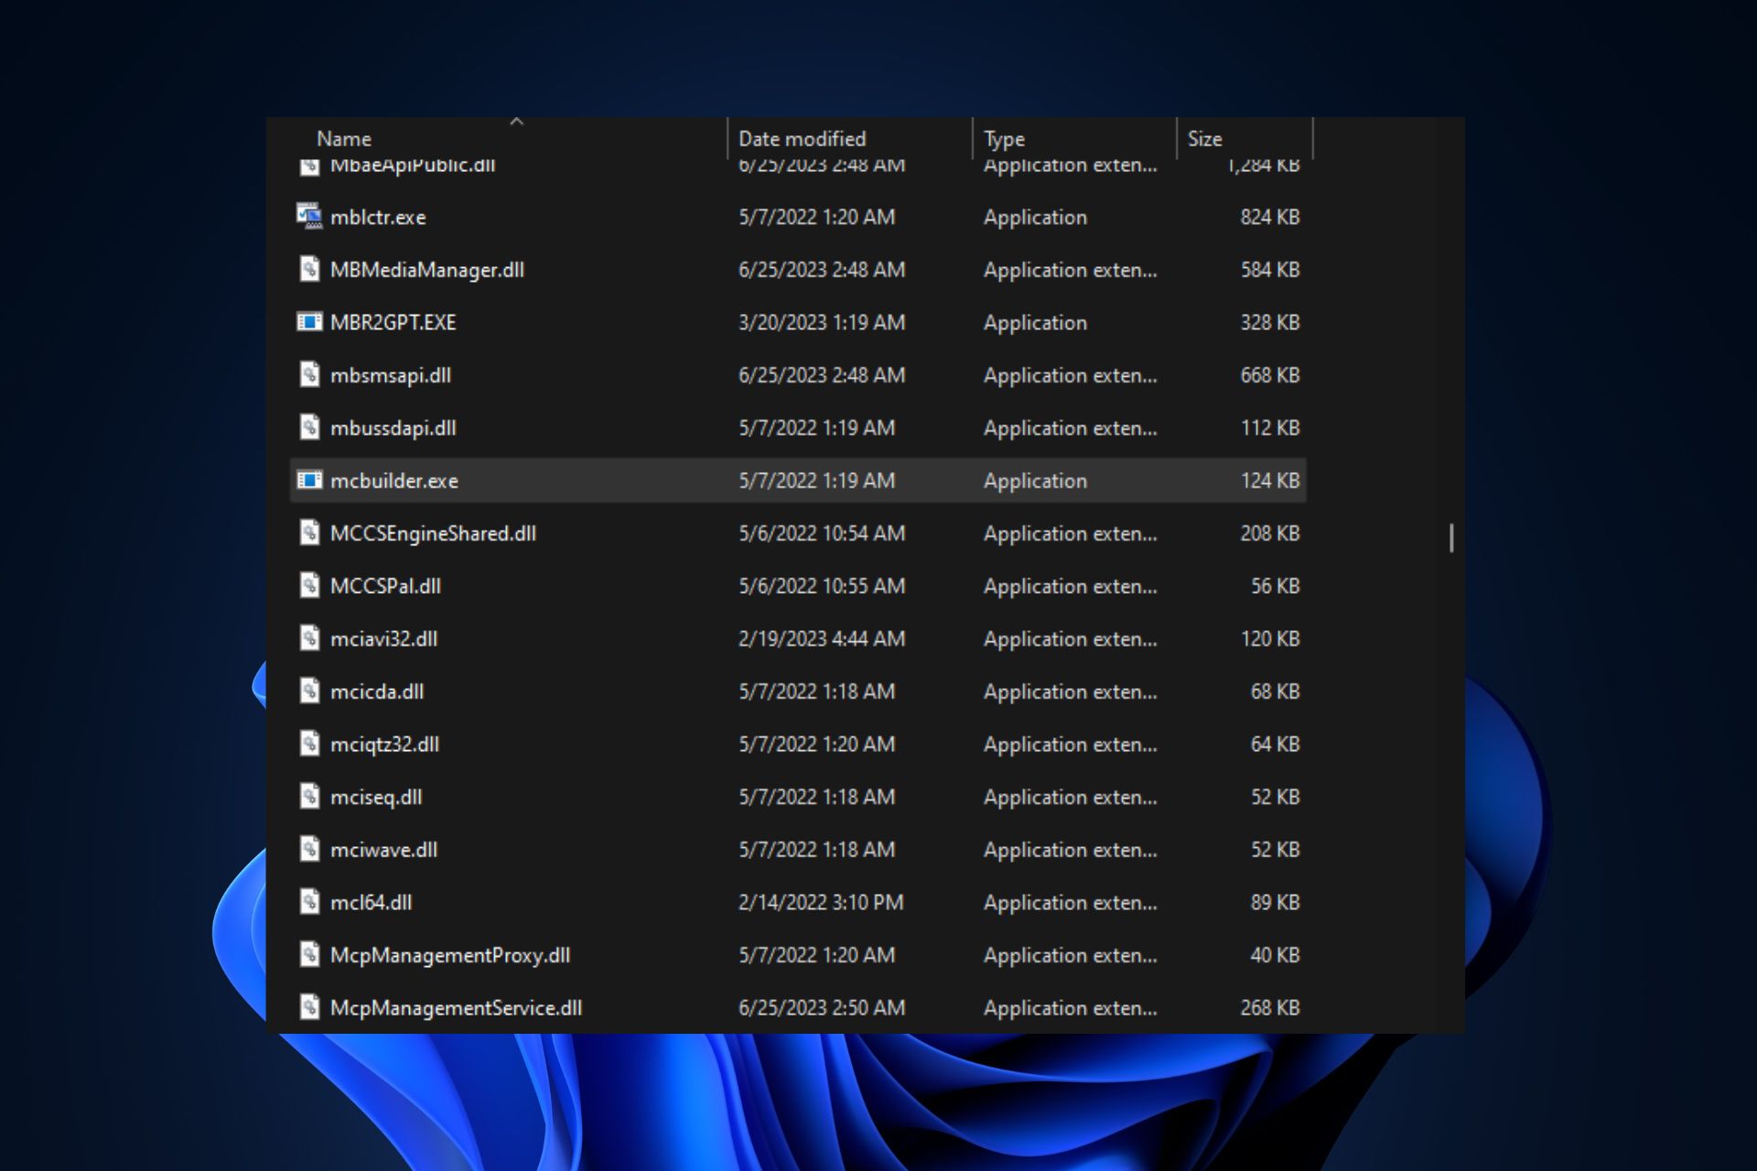Screen dimensions: 1757x1171
Task: Click the 584 KB size value
Action: [1269, 270]
